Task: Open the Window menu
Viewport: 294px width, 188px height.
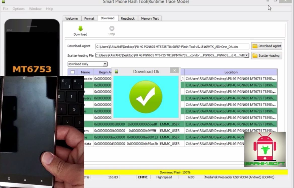Action: click(x=35, y=9)
